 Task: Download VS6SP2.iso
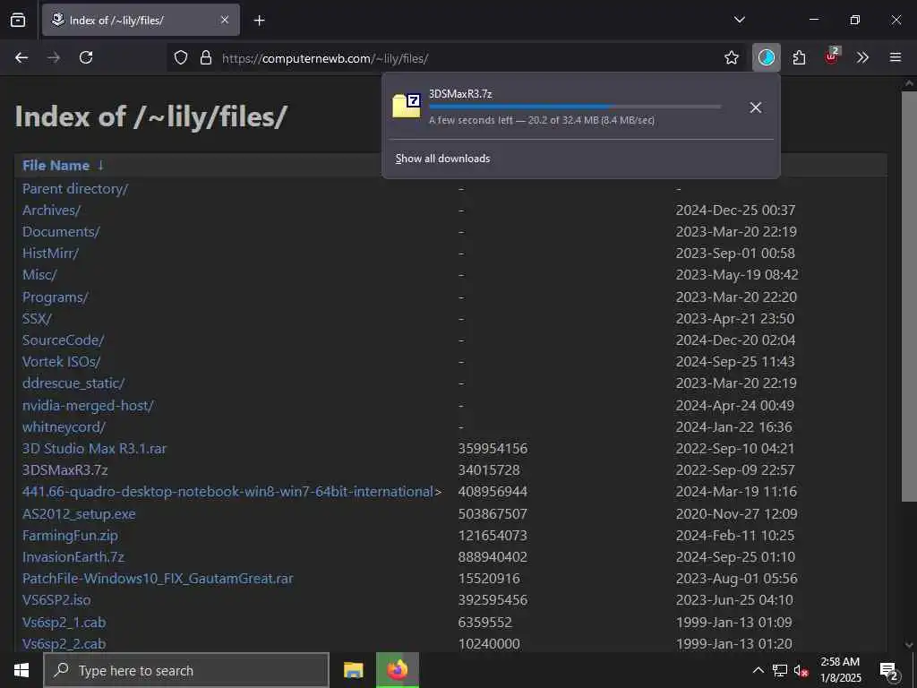(x=56, y=600)
